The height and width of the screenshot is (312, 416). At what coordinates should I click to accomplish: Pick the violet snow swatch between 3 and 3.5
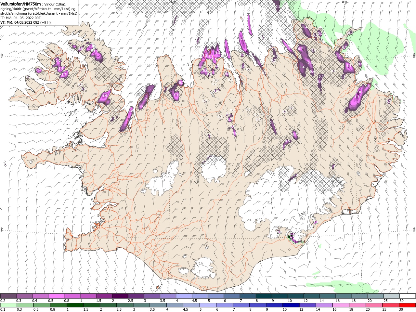pyautogui.click(x=152, y=296)
